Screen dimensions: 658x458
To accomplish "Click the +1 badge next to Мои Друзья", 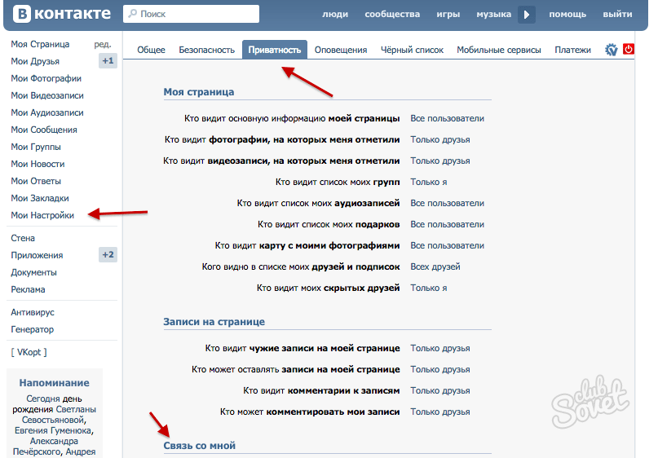I will [x=108, y=61].
